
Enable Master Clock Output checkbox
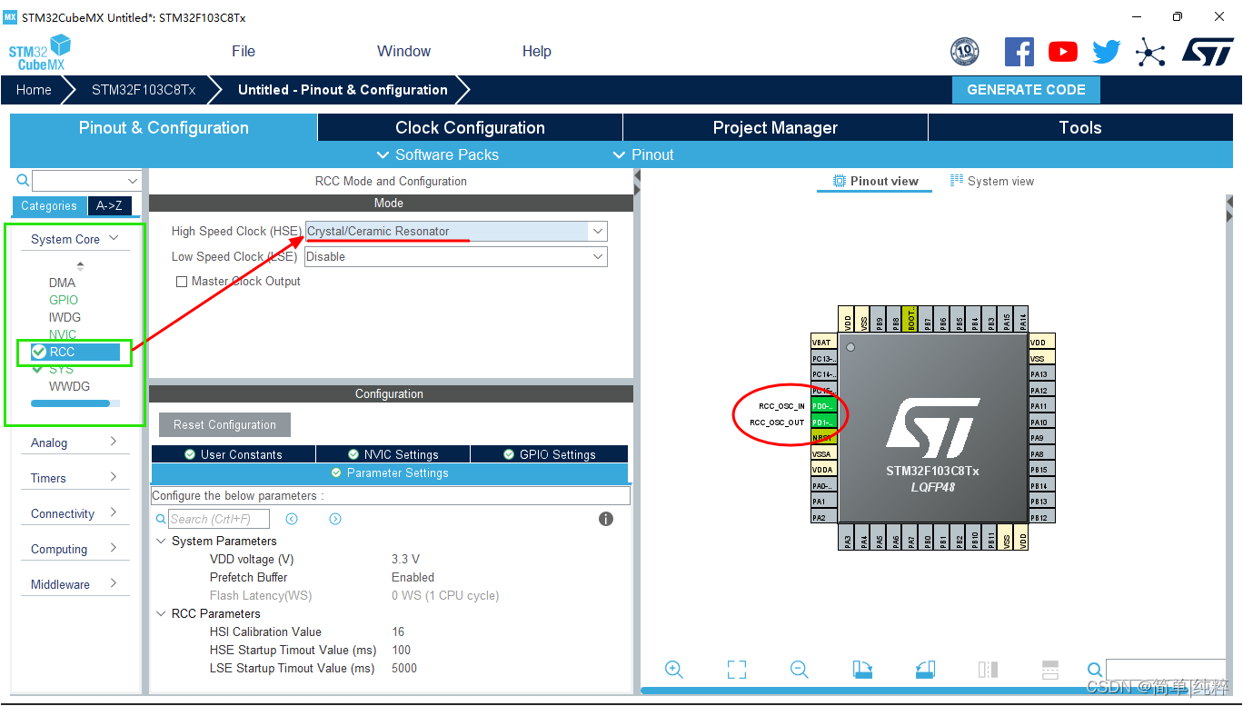click(x=182, y=282)
